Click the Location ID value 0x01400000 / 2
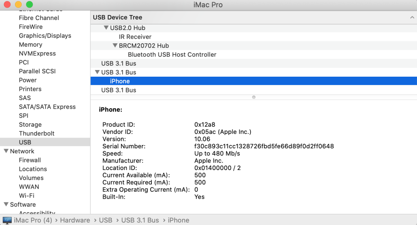Screen dimensions: 417x225 217,168
